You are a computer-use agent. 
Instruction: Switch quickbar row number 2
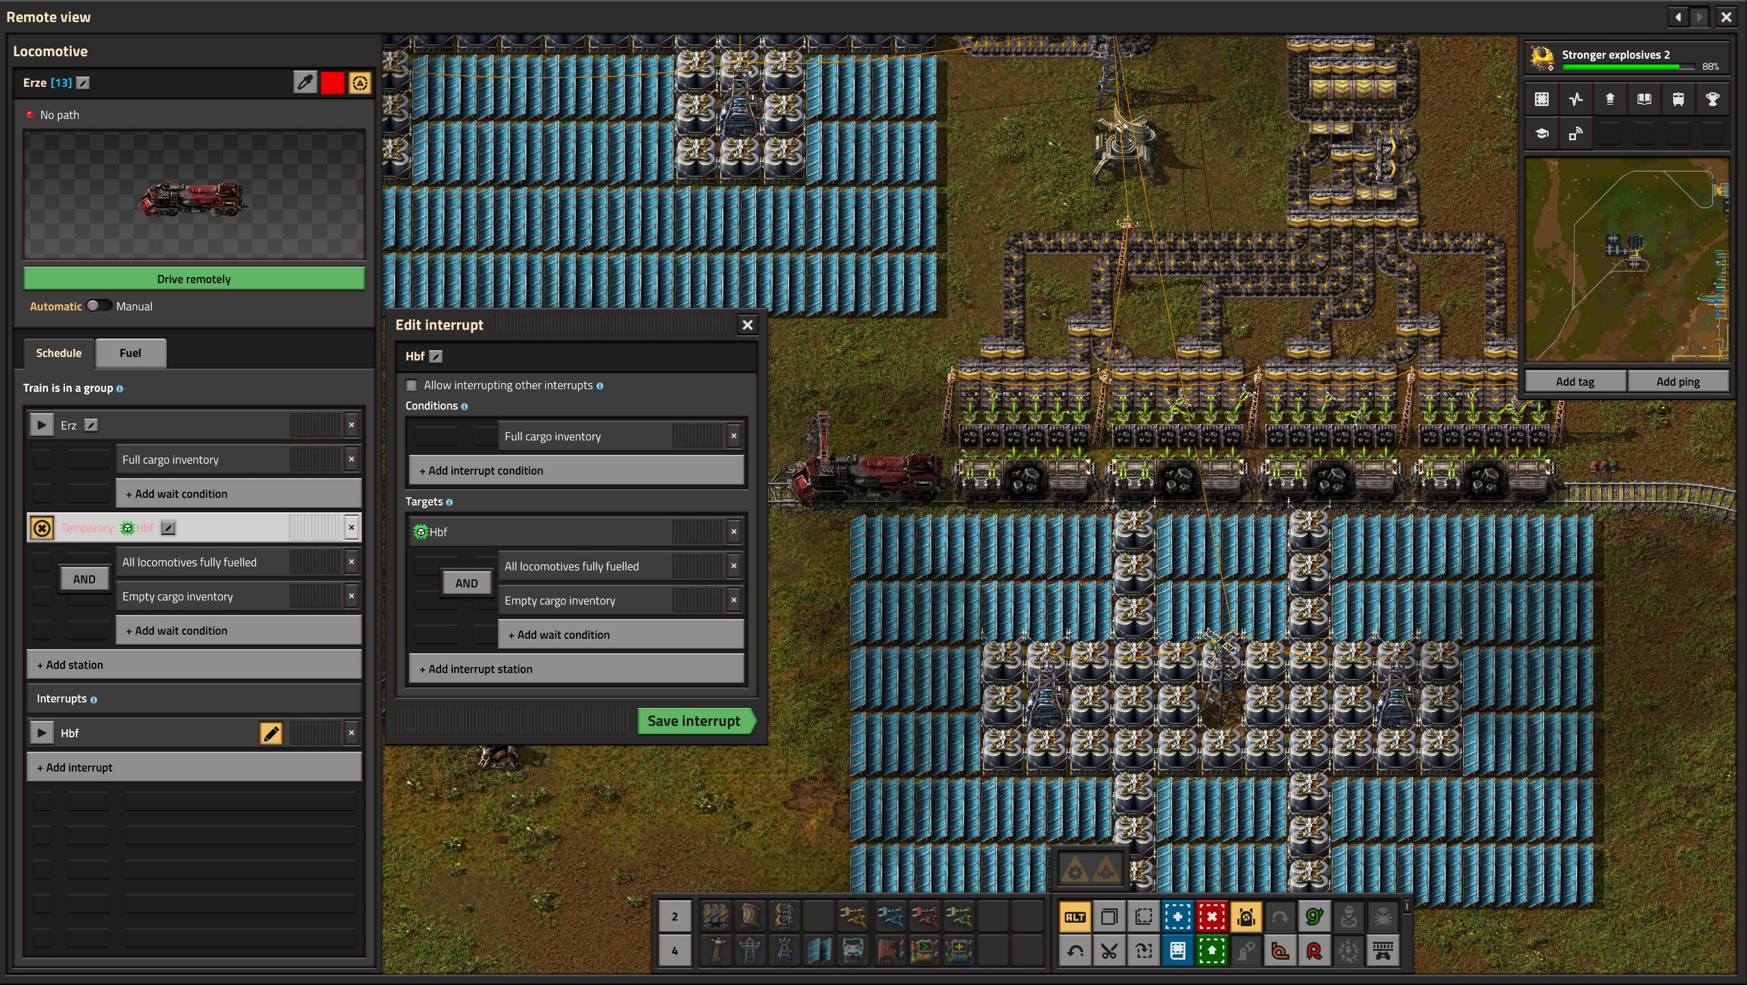pyautogui.click(x=674, y=917)
